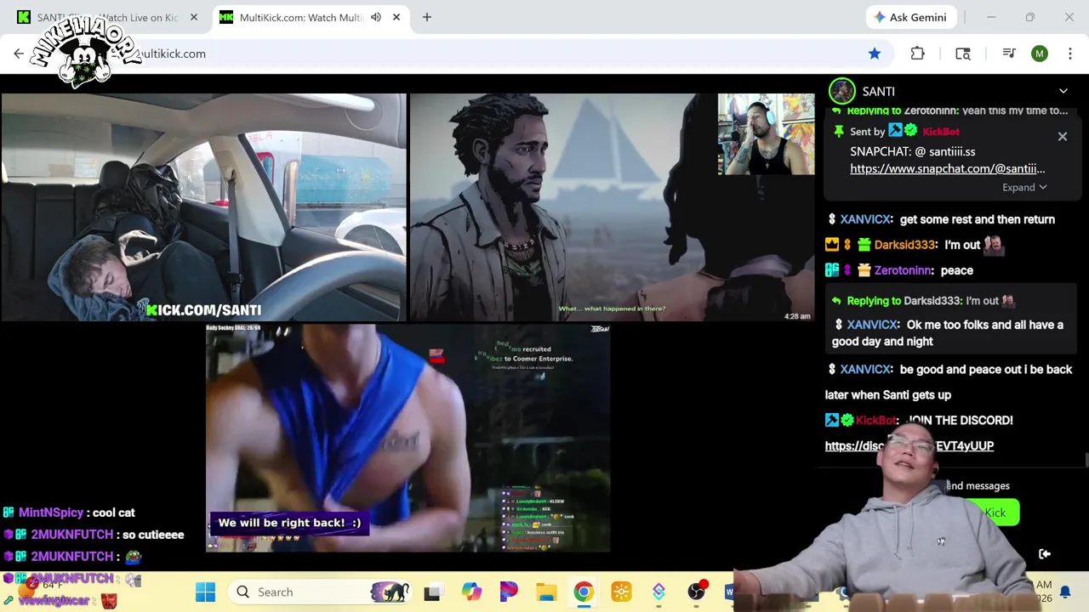Click the 'Replying to Darksid333' reply header

pos(922,300)
